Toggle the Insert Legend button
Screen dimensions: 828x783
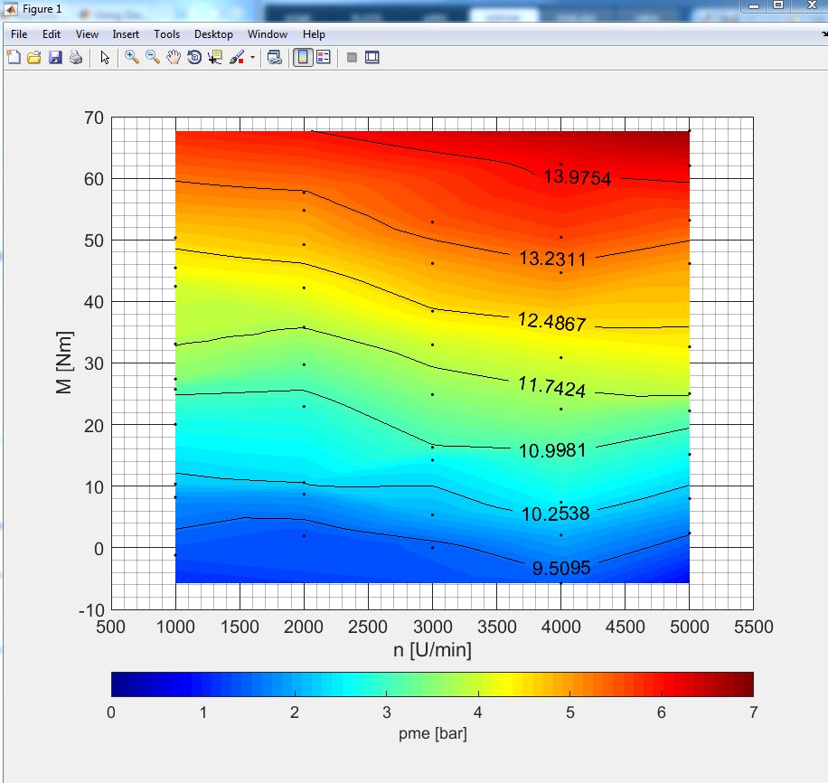click(x=324, y=57)
